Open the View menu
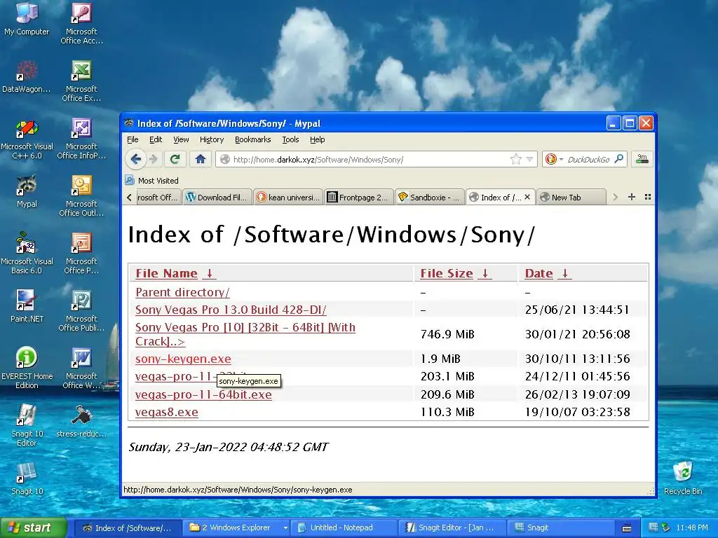The width and height of the screenshot is (718, 538). coord(181,139)
